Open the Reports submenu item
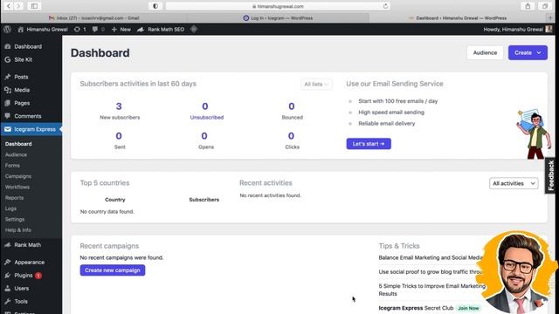 [14, 198]
